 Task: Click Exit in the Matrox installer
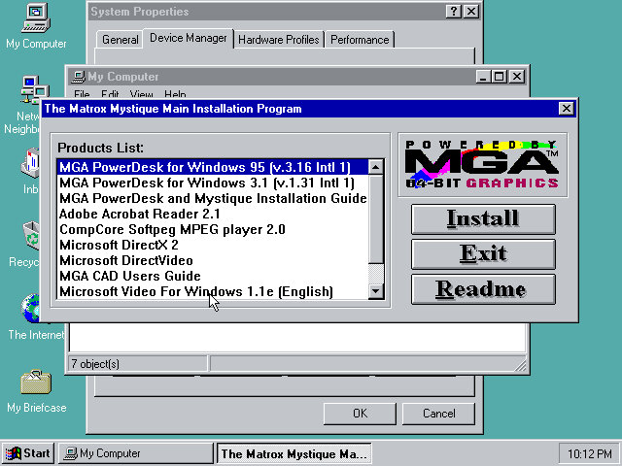(483, 254)
